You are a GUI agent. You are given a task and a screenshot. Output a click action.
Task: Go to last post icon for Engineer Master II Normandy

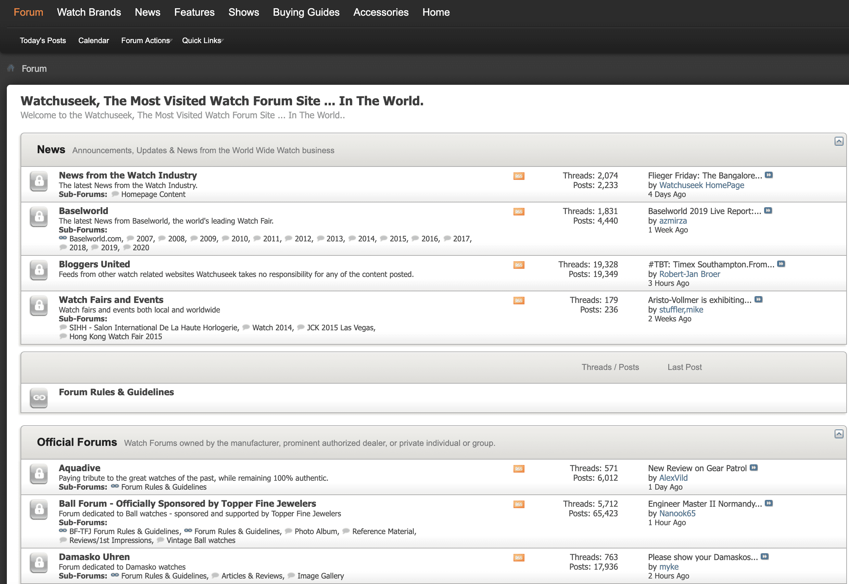click(769, 503)
